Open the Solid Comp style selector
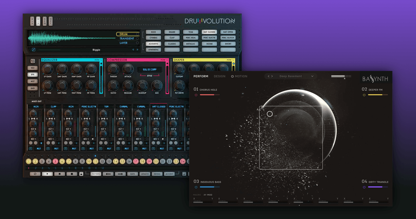 click(x=149, y=70)
